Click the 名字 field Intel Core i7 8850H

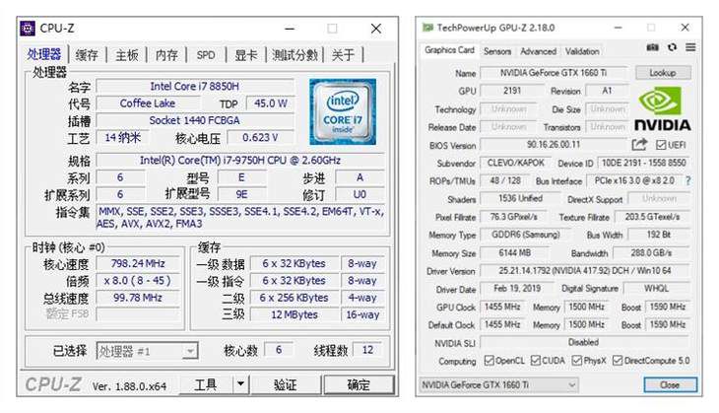tap(195, 87)
